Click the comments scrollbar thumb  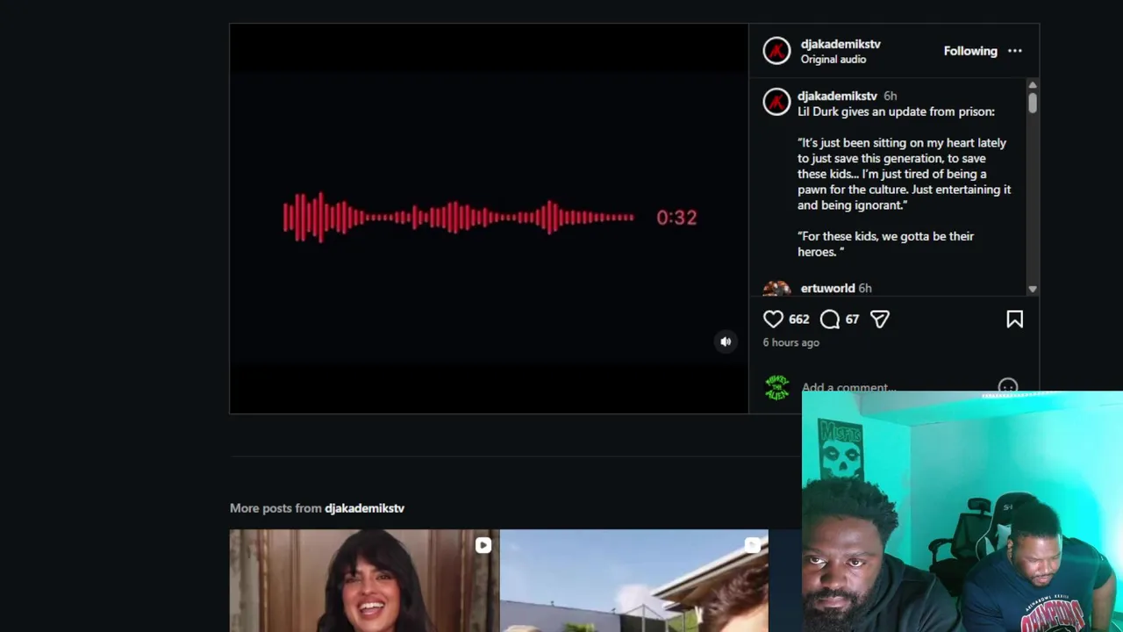click(1033, 103)
